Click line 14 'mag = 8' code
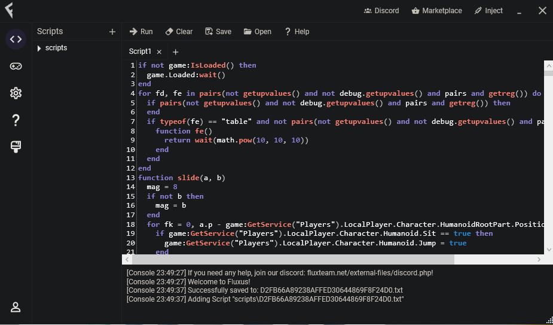This screenshot has height=325, width=553. coord(162,187)
